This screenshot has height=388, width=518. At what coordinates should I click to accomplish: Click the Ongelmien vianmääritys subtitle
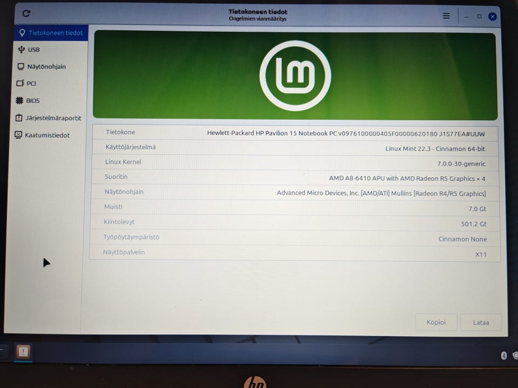point(258,19)
